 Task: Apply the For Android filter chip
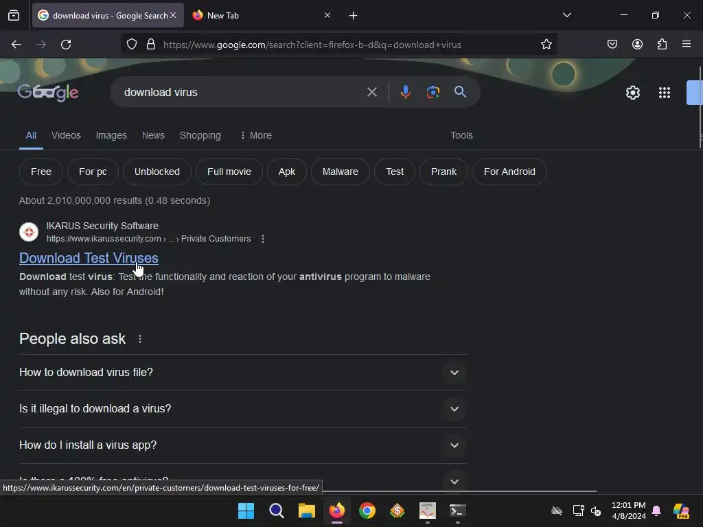tap(510, 172)
